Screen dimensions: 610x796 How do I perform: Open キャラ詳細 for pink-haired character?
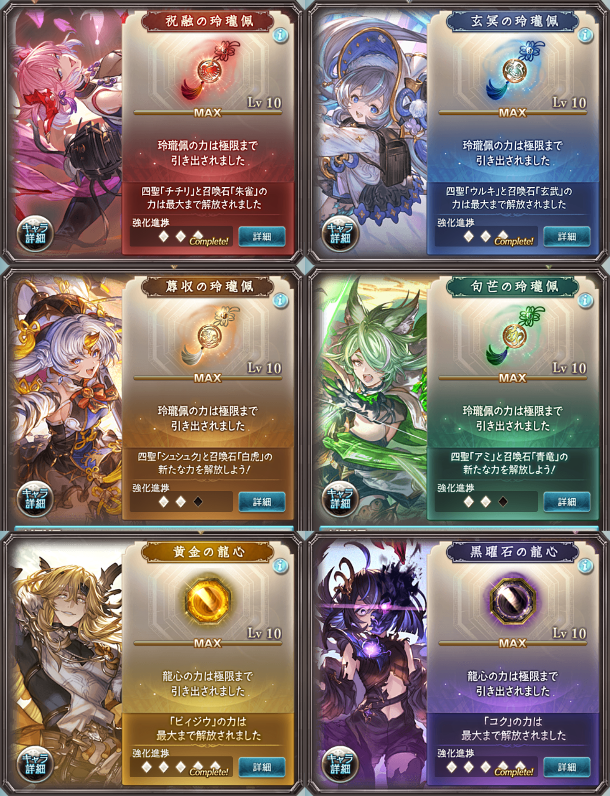tap(35, 234)
